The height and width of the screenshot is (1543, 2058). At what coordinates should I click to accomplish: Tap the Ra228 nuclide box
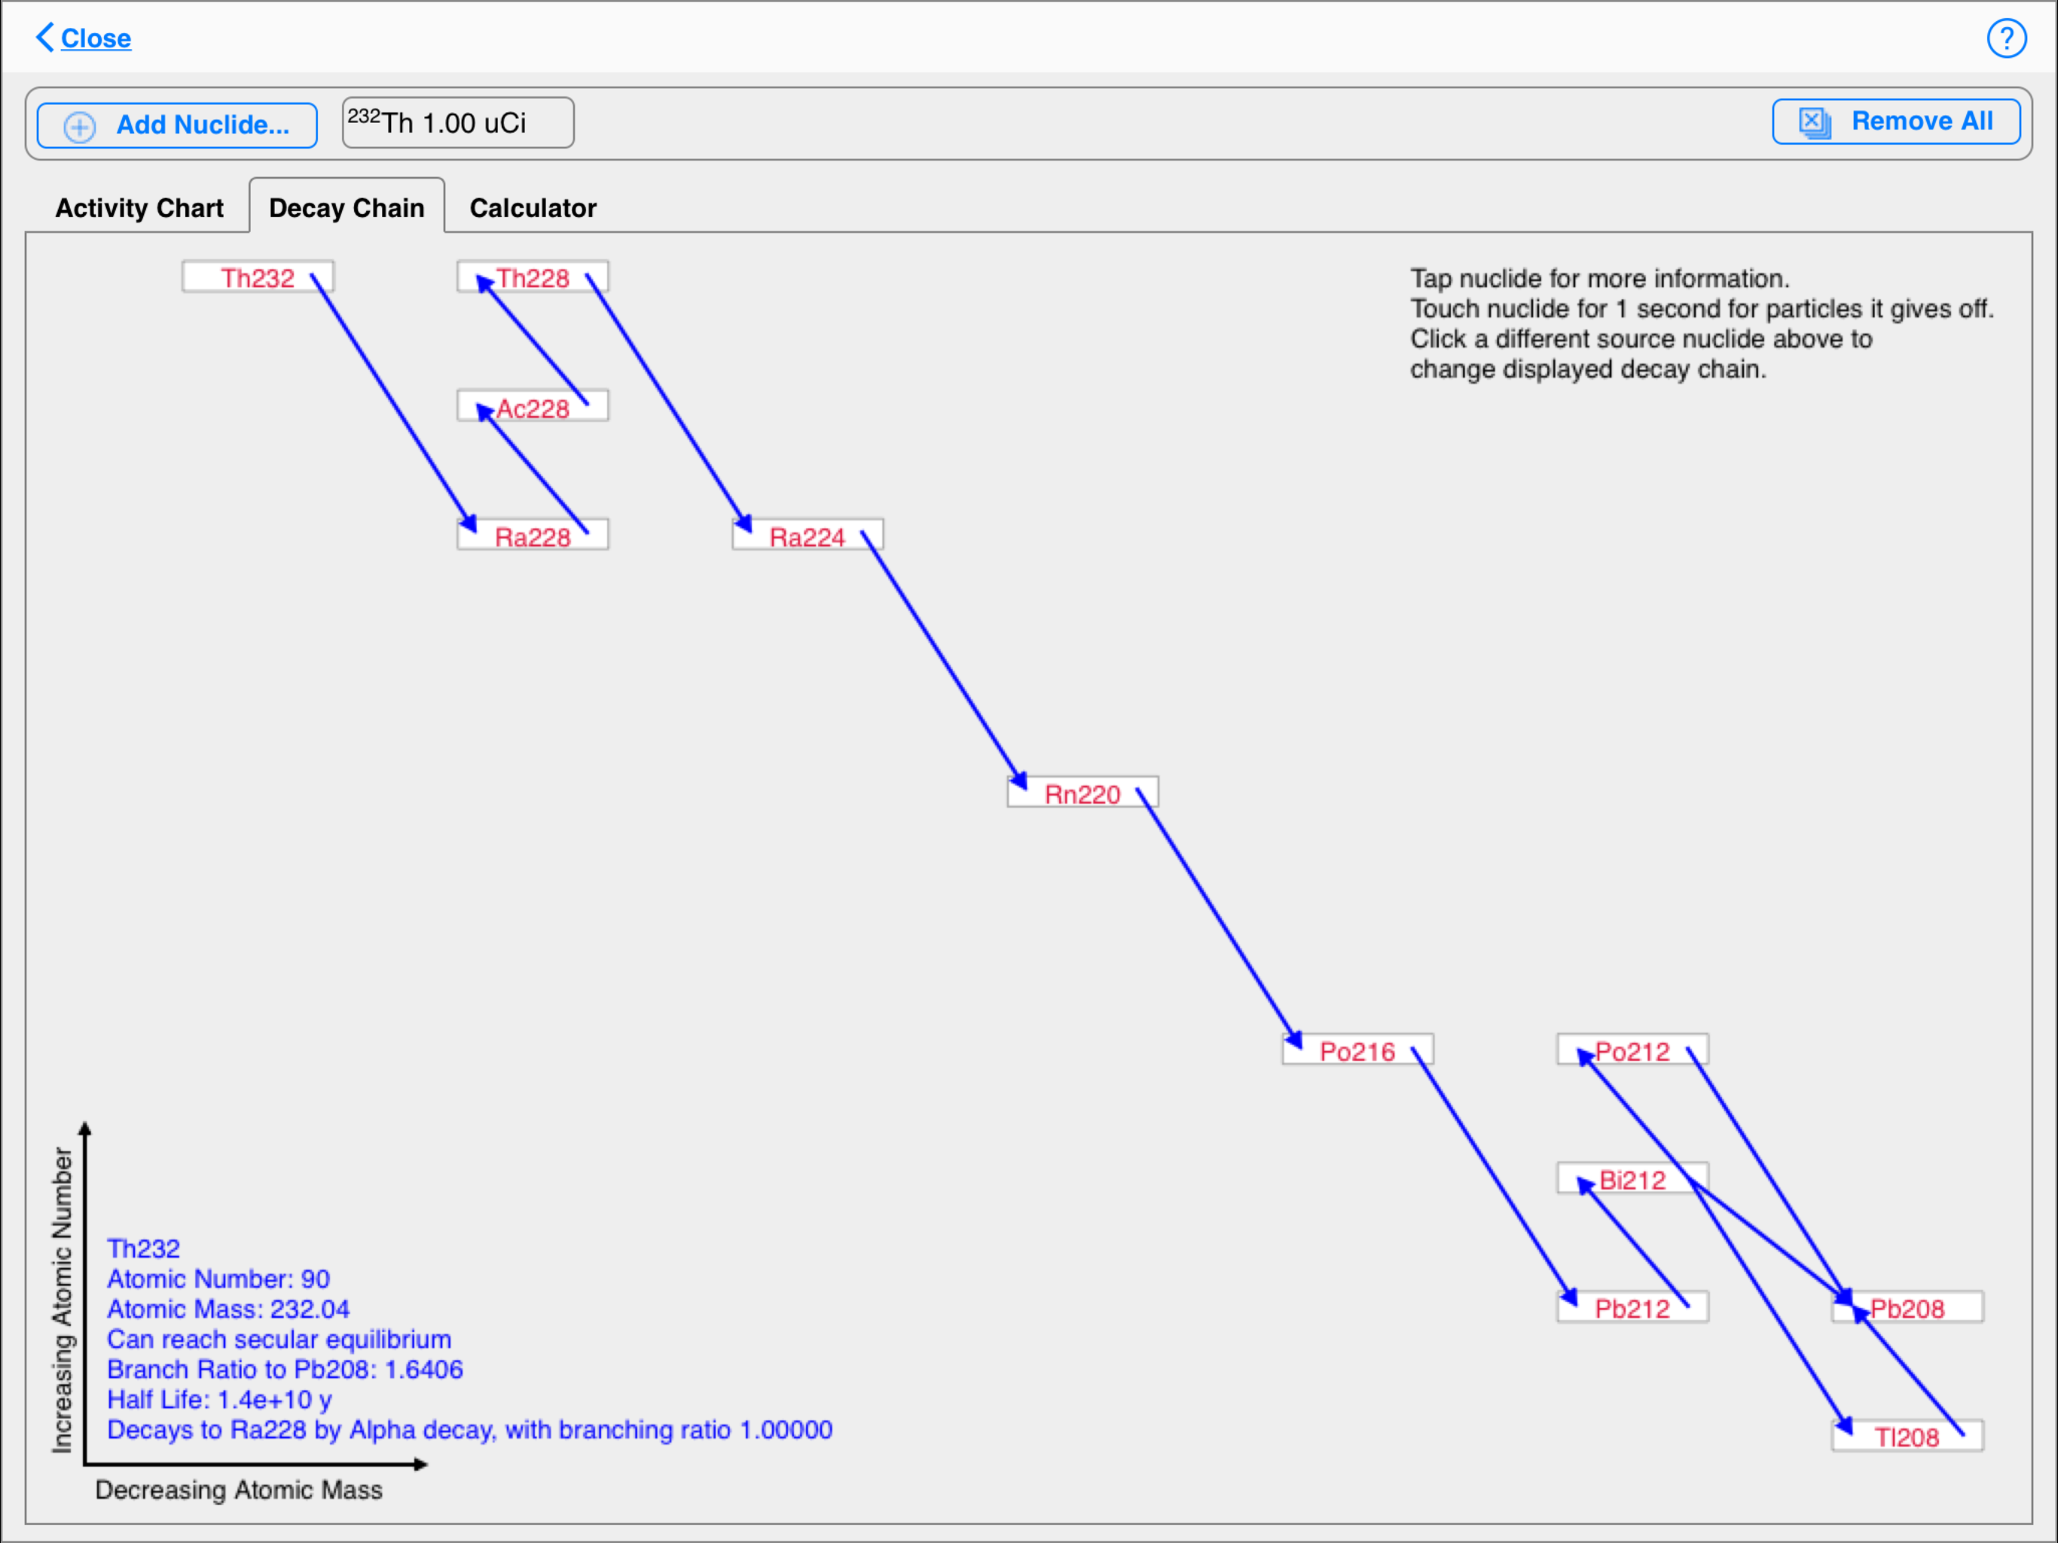tap(532, 536)
